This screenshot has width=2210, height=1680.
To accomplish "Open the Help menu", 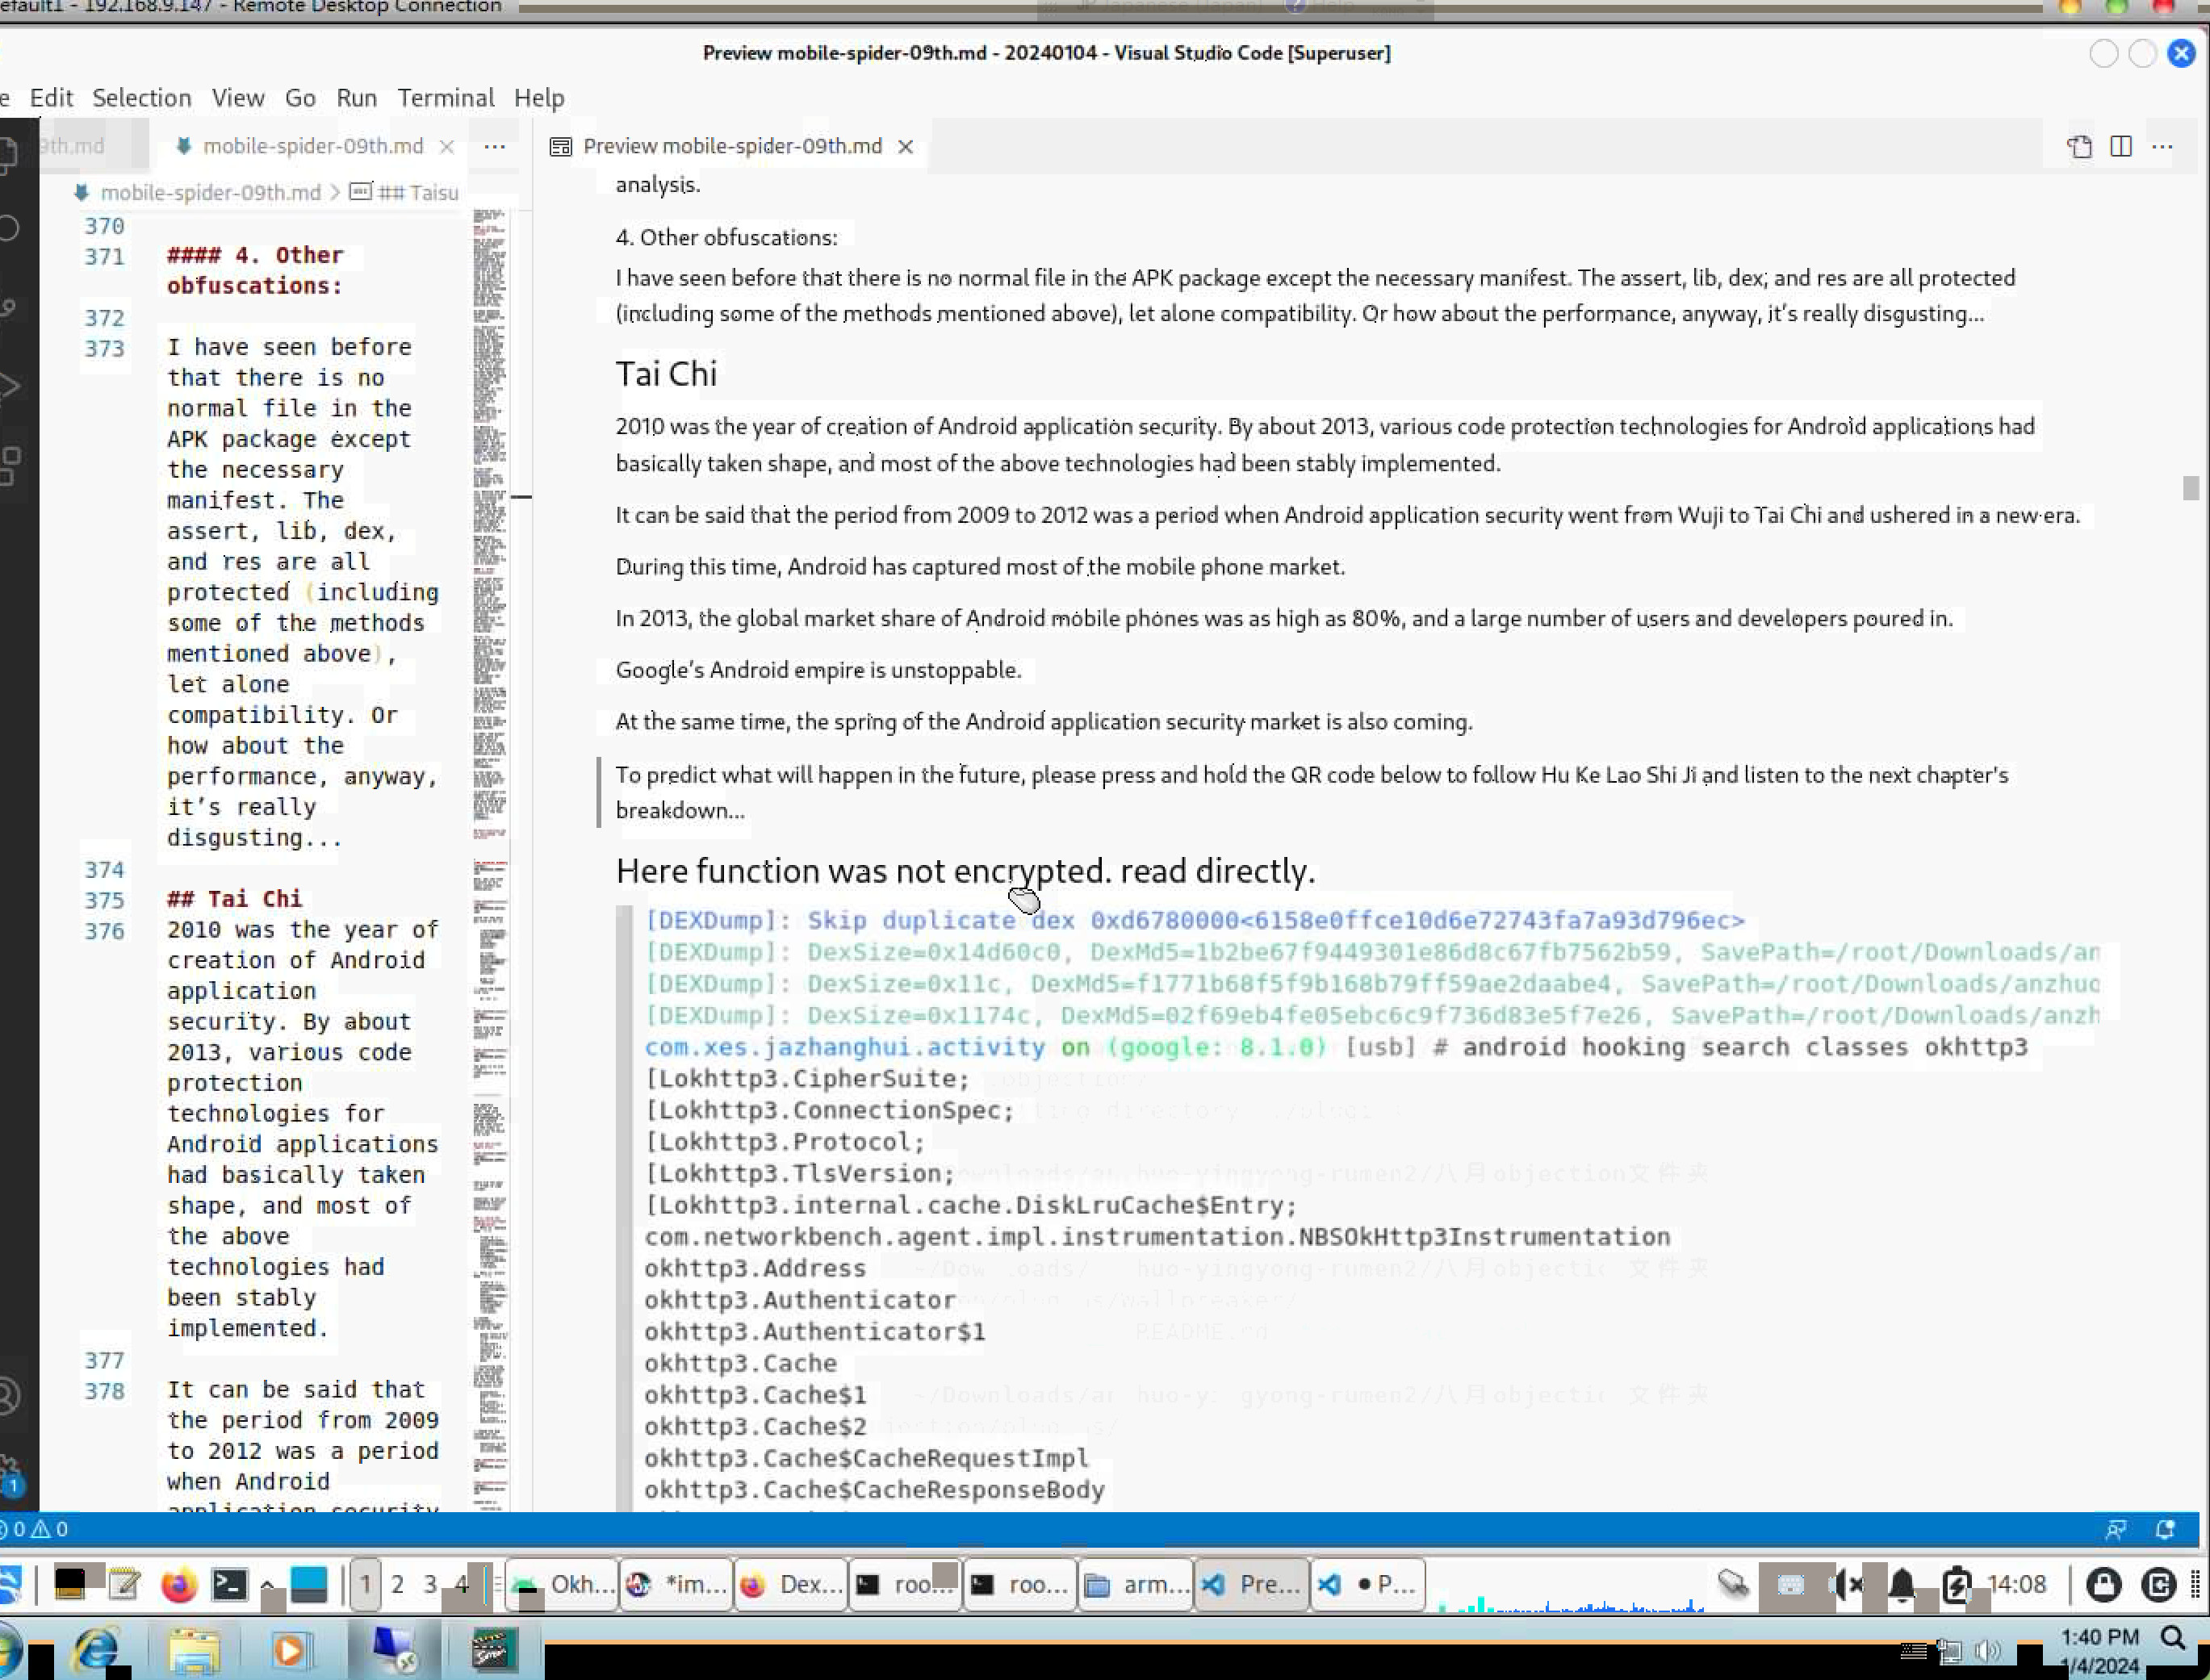I will (x=539, y=98).
